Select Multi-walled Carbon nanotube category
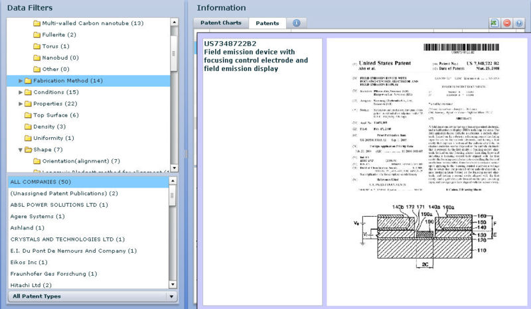 coord(92,23)
